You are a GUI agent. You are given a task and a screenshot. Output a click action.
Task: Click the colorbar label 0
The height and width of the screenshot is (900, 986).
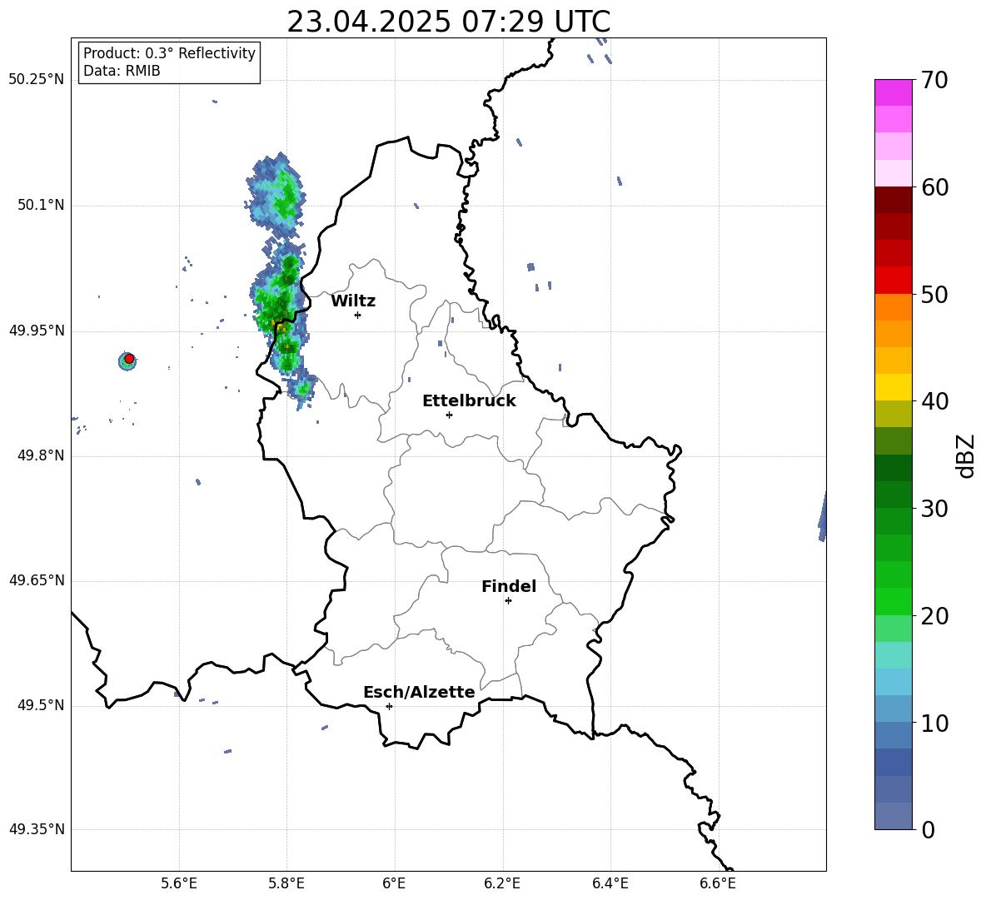pyautogui.click(x=928, y=830)
